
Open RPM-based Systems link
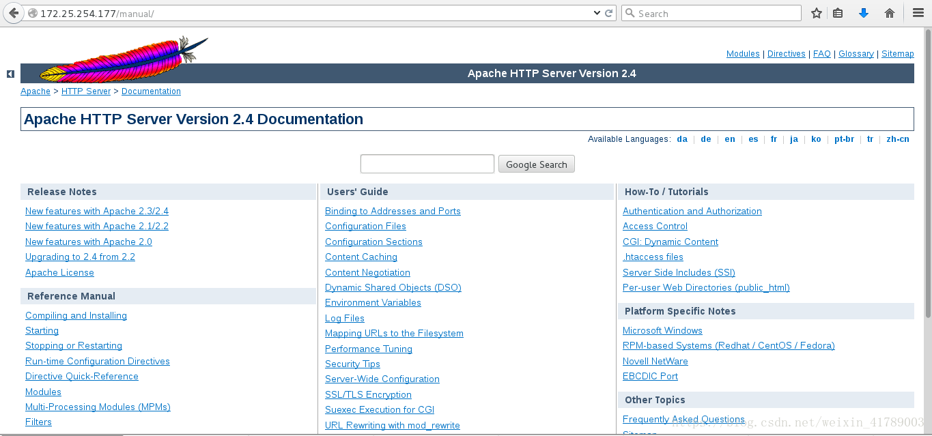pos(729,346)
